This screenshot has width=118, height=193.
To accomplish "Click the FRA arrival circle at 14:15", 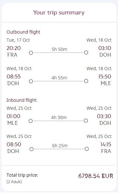I will 87,149.
